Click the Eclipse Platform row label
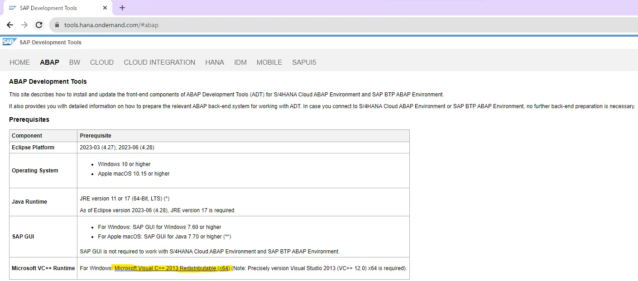The image size is (638, 281). (x=33, y=148)
